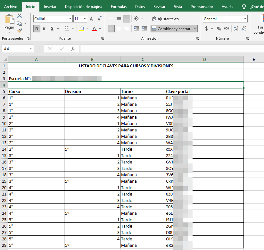Click the 'Clave portal' header cell
Screen dimensions: 264x250
click(204, 91)
